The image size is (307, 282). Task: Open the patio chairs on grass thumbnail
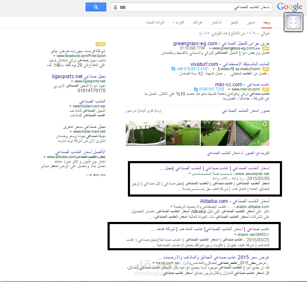click(183, 133)
